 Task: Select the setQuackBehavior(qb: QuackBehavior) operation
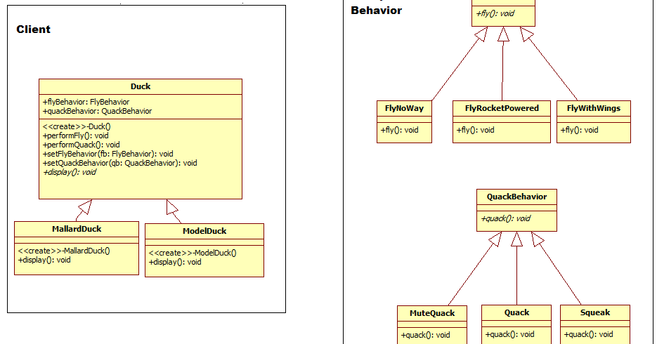[x=119, y=163]
